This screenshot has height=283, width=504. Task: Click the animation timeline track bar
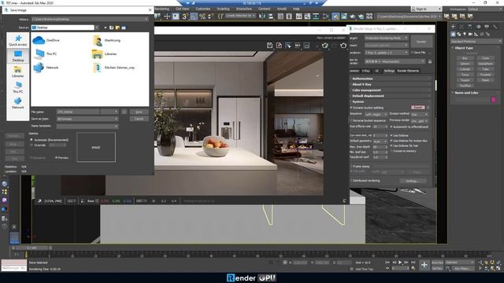(258, 255)
